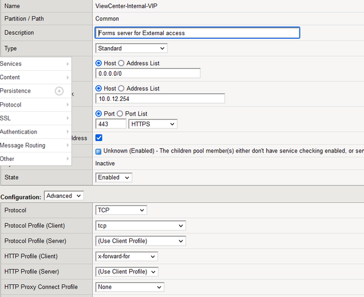Select the source Host radio button

point(99,63)
